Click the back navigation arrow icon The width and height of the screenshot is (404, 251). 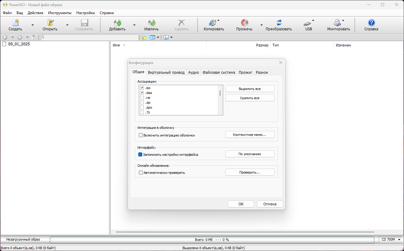coord(5,37)
